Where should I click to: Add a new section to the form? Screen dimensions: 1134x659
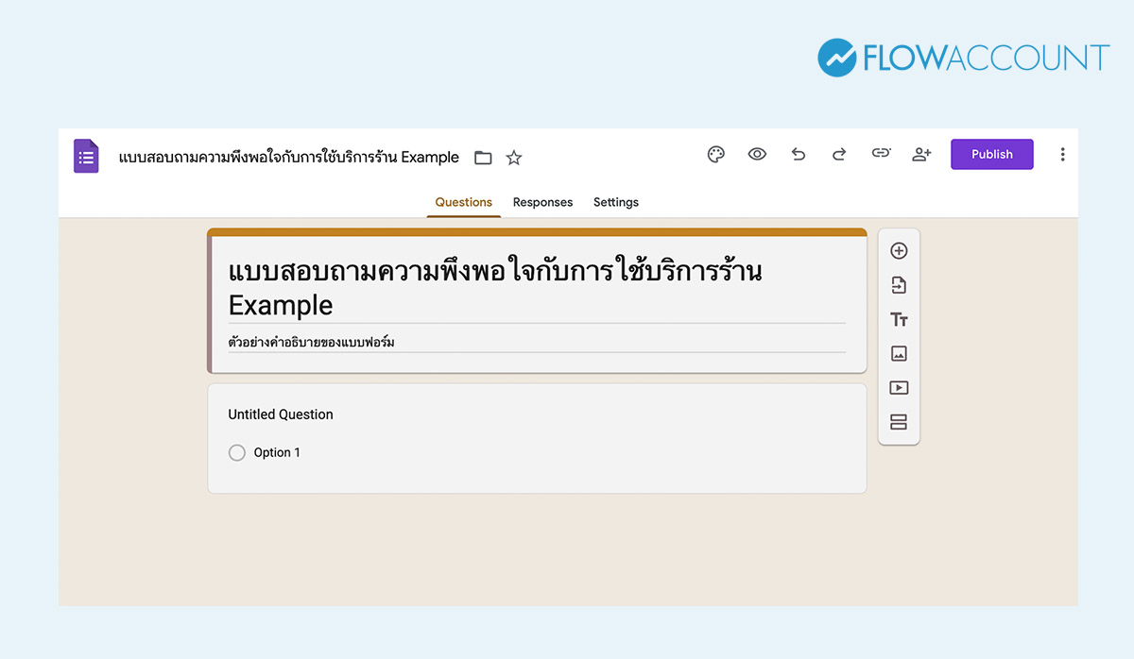coord(899,422)
